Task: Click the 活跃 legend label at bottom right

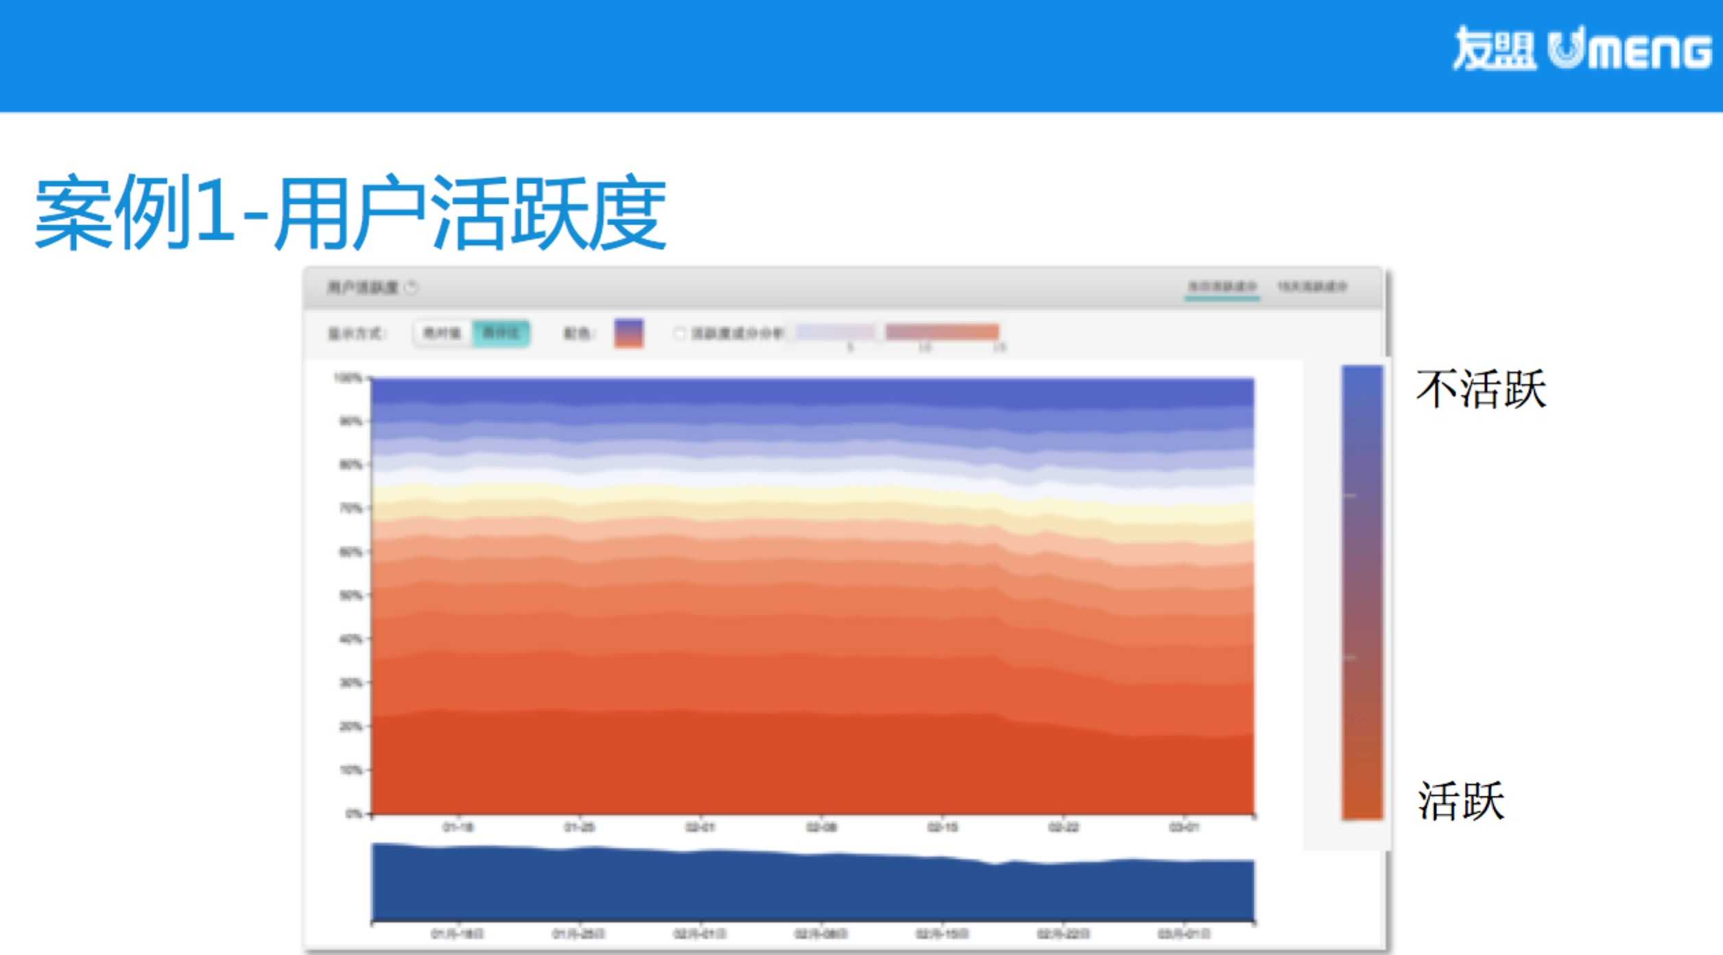Action: coord(1461,801)
